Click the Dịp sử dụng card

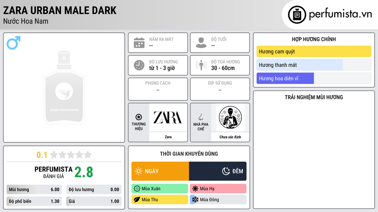220,89
